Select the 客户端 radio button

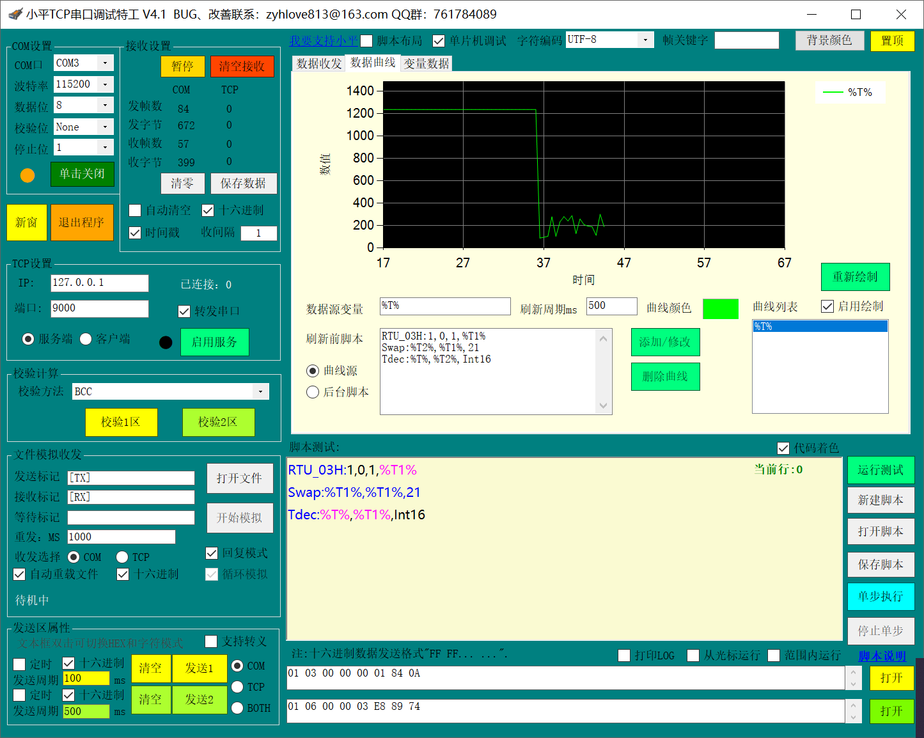[86, 339]
